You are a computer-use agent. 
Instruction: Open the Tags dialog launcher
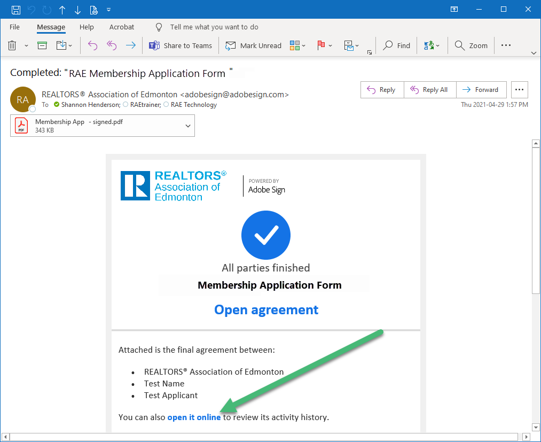coord(370,52)
